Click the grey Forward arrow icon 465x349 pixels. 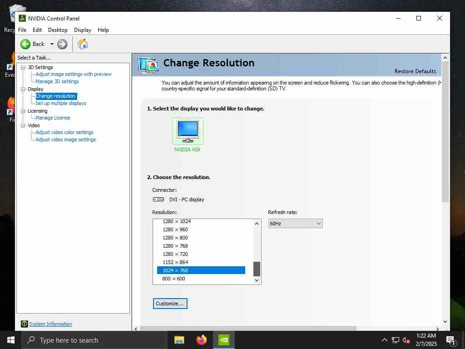click(62, 44)
